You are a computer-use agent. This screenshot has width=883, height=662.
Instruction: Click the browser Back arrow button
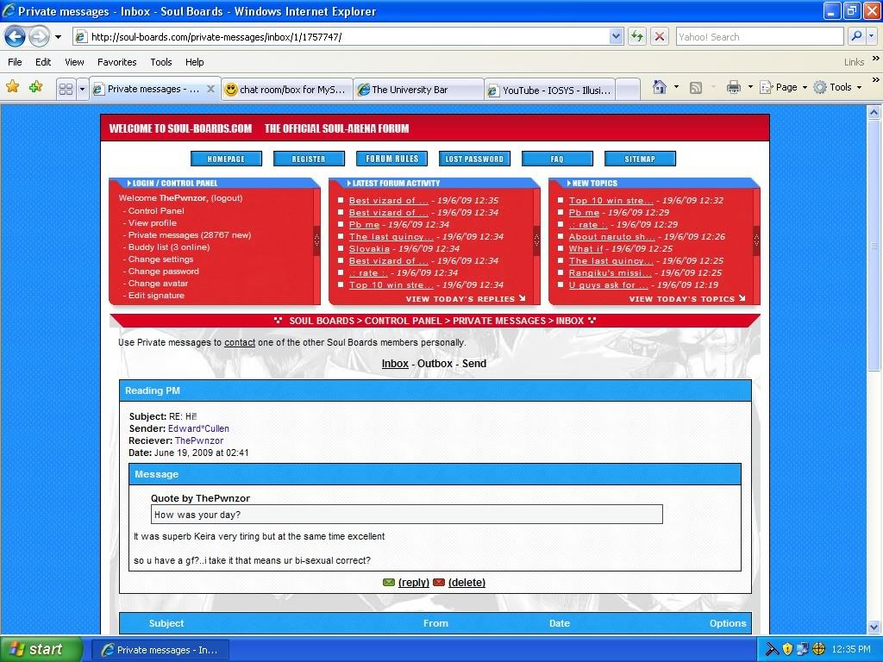pyautogui.click(x=16, y=36)
